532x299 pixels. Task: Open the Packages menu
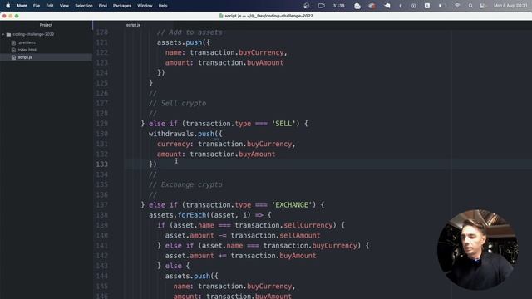122,6
